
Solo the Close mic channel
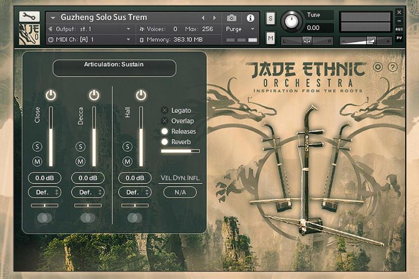tap(37, 146)
